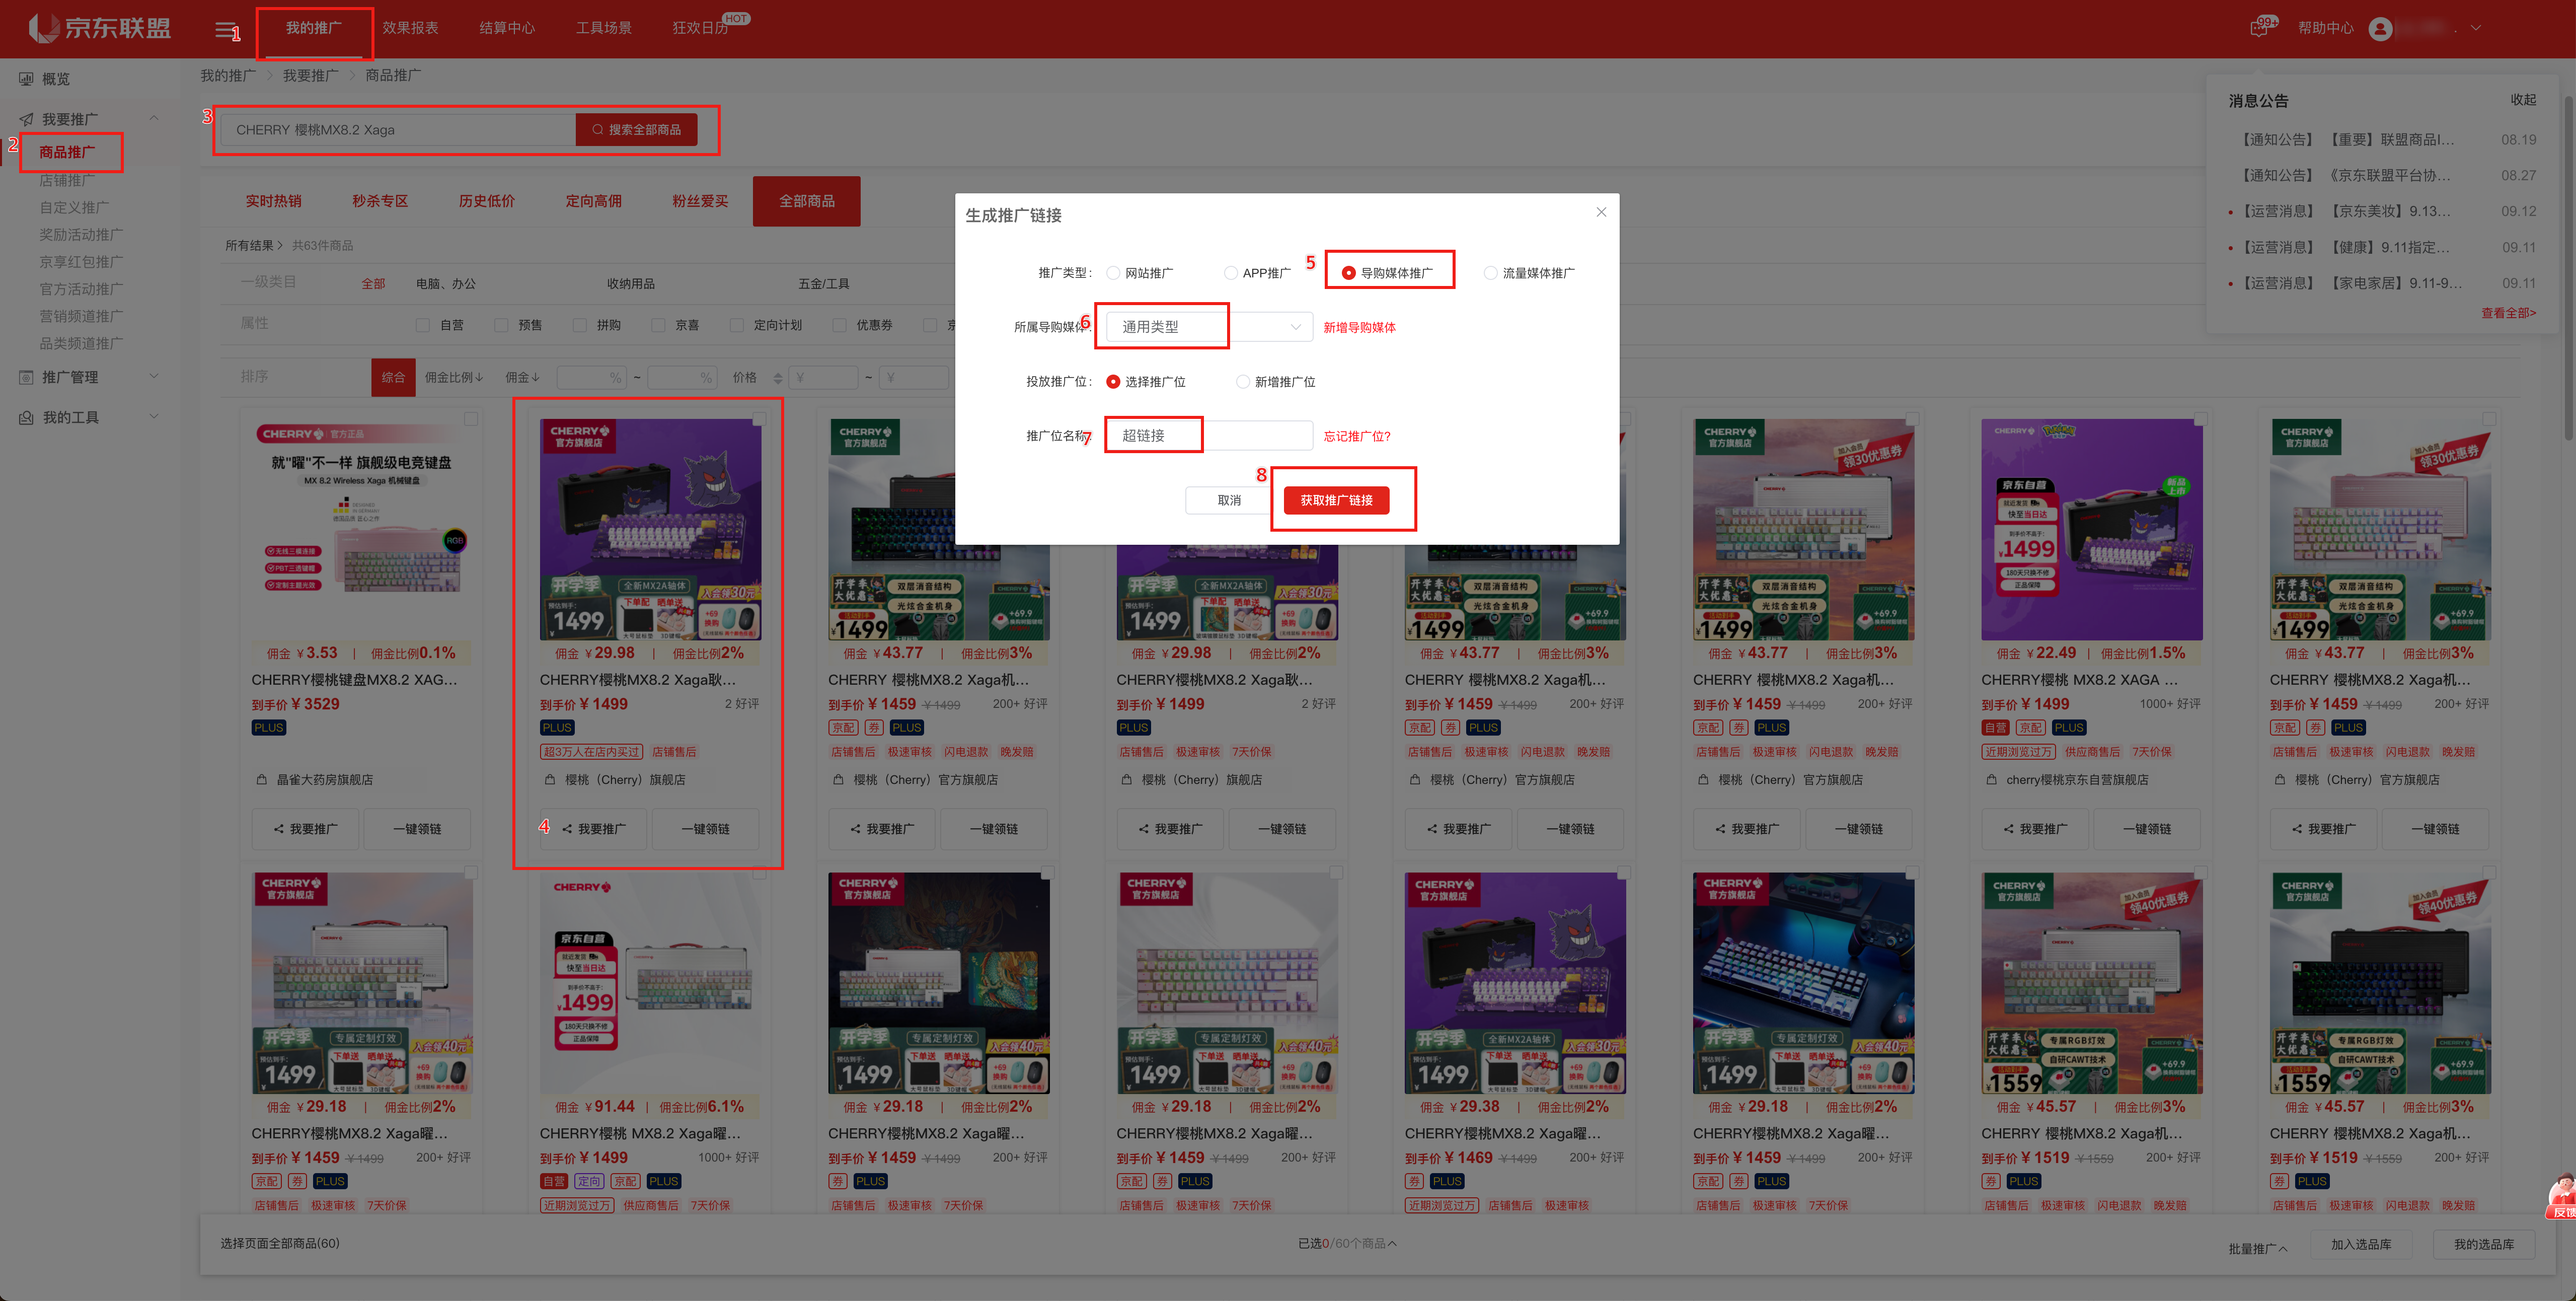2576x1301 pixels.
Task: Click 搜索全部商品 search button
Action: pyautogui.click(x=637, y=129)
